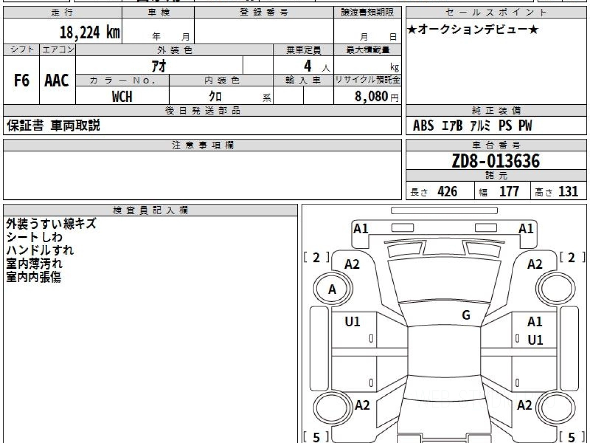Select the 外装色 header
This screenshot has height=443, width=590.
coord(175,50)
